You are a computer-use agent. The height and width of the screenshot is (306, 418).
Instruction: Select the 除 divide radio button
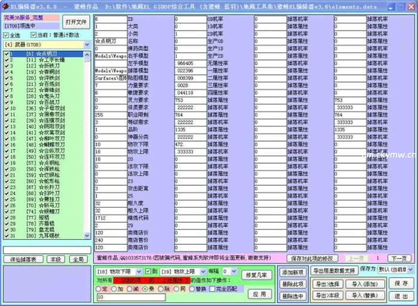pos(160,289)
